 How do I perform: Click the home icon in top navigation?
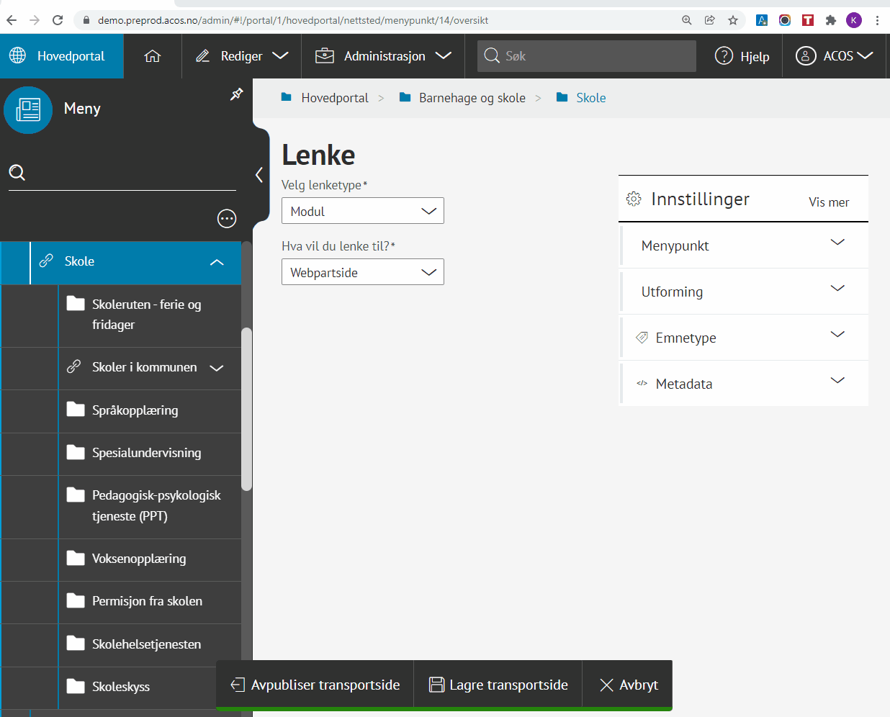click(x=152, y=56)
